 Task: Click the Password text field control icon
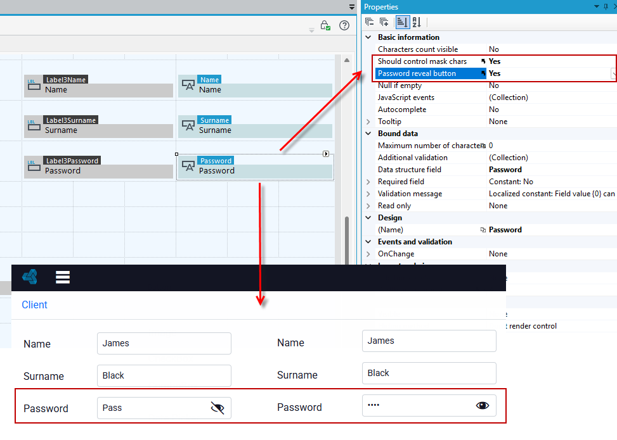click(x=188, y=166)
